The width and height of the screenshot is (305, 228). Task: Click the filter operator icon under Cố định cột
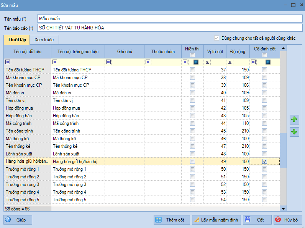253,62
